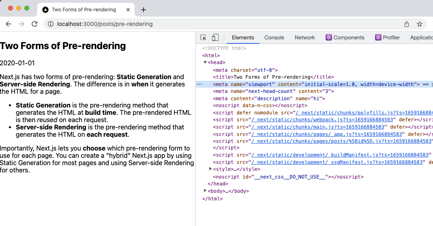
Task: Open the webpack.js script link
Action: coord(322,120)
